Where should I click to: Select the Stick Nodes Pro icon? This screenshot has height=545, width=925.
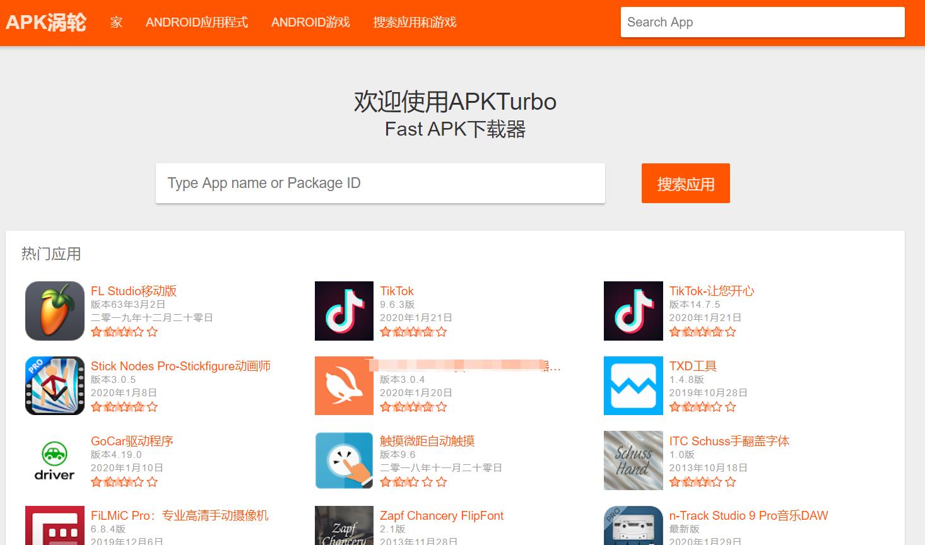point(54,385)
